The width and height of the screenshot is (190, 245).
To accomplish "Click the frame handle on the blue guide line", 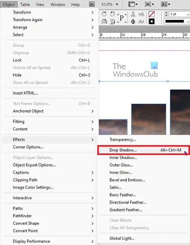I will click(x=168, y=81).
